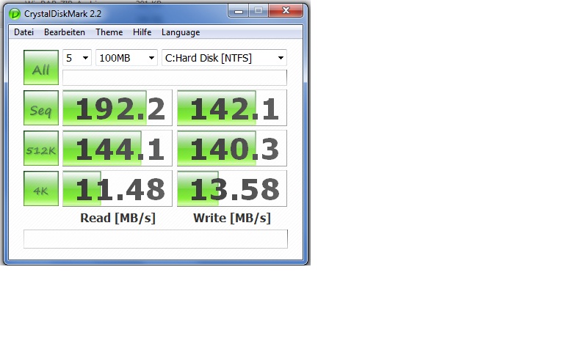The image size is (564, 352).
Task: Minimize the CrystalDiskMark window
Action: 238,11
